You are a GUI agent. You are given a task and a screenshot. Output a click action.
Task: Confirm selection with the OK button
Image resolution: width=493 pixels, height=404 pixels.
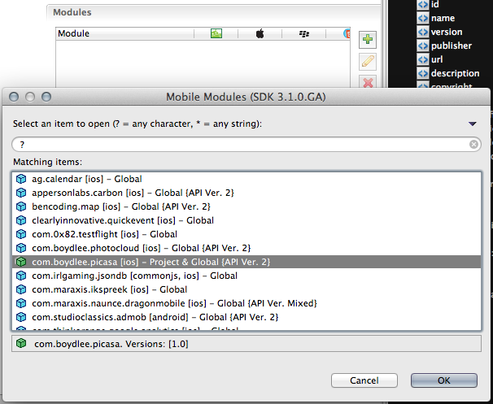444,380
